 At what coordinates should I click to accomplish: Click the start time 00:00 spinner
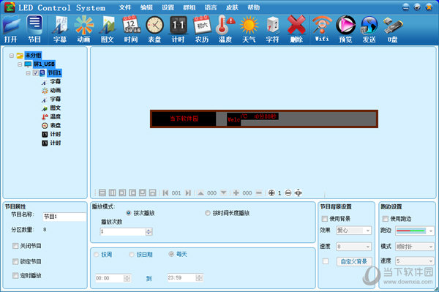click(127, 278)
